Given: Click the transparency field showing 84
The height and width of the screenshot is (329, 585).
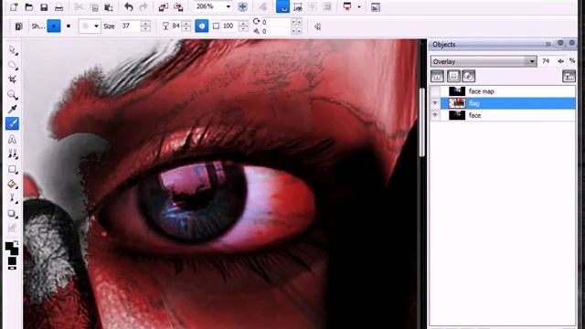Looking at the screenshot, I should pos(175,27).
